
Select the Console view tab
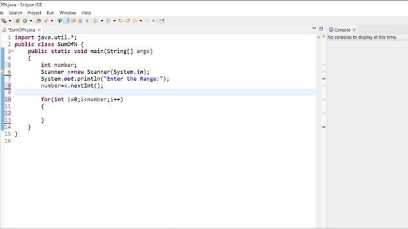342,30
